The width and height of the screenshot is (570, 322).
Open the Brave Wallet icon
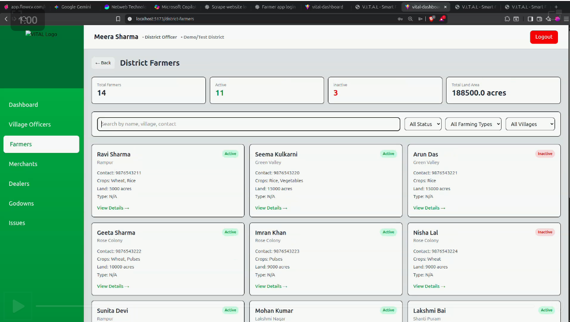click(540, 19)
